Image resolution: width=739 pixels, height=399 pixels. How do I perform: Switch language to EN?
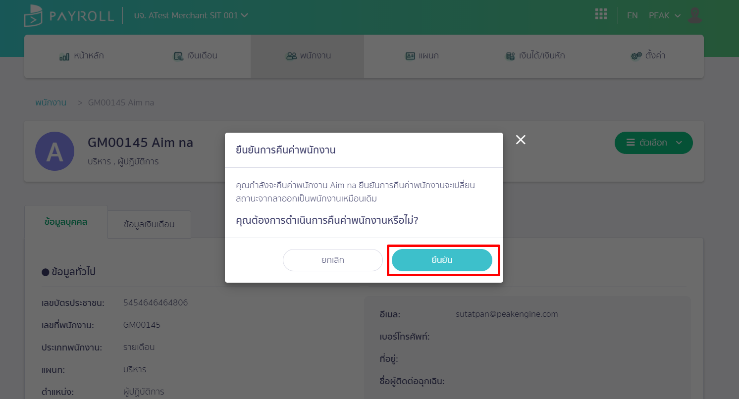pos(632,15)
